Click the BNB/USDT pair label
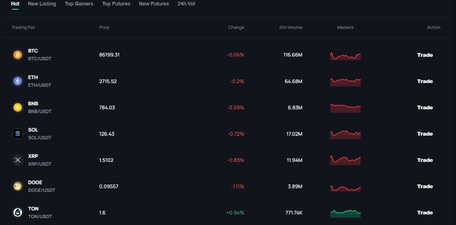The image size is (456, 225). coord(39,111)
